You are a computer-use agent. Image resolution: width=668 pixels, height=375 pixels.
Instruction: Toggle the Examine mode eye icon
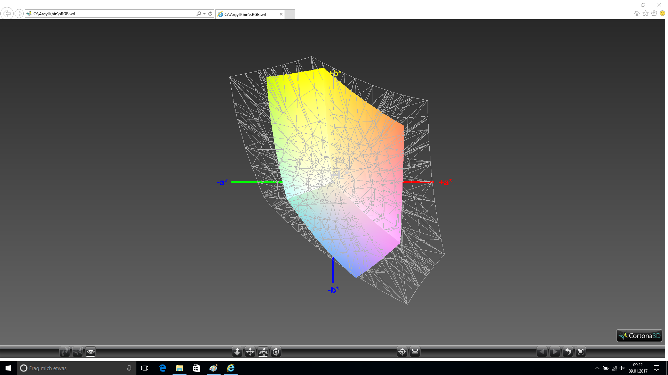[x=90, y=352]
